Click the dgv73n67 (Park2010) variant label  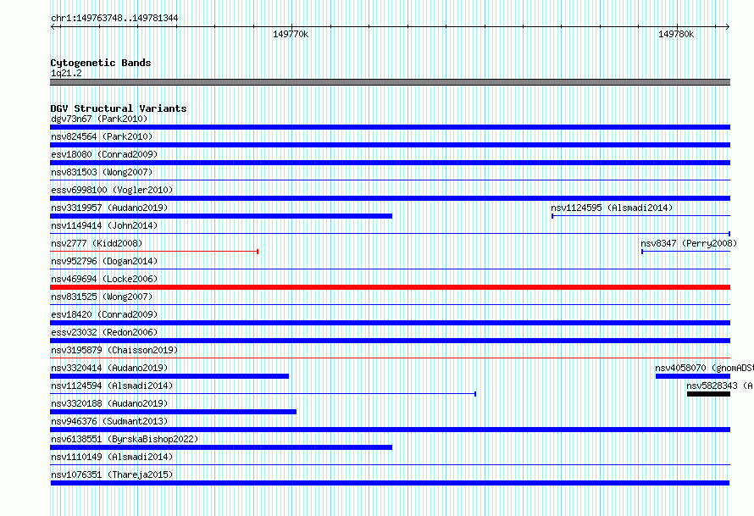tap(99, 119)
